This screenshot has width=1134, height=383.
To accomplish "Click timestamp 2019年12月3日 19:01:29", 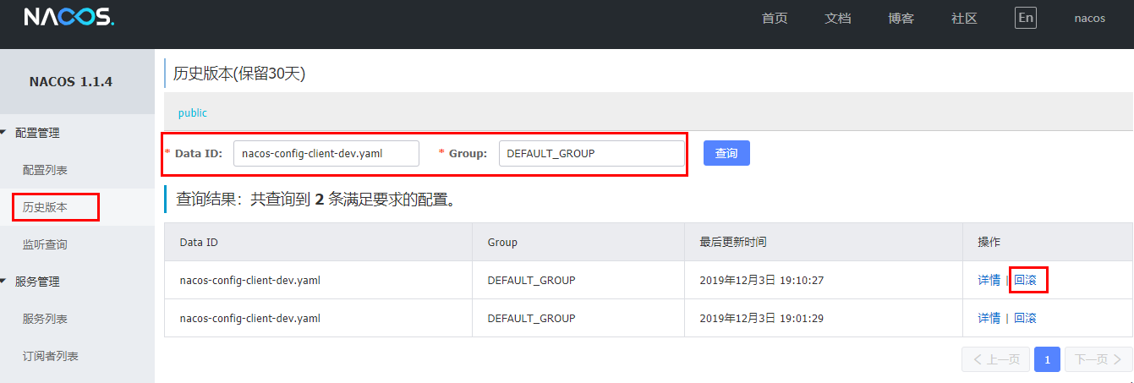I will click(762, 318).
